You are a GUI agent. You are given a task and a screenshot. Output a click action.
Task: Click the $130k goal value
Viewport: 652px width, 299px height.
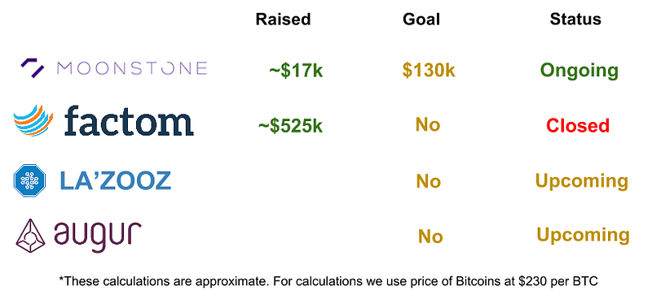pyautogui.click(x=429, y=71)
